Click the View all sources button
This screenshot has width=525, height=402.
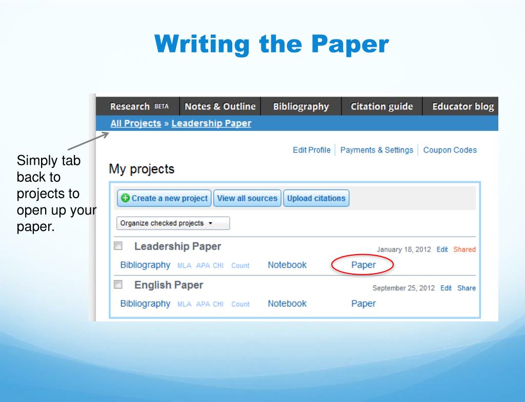(x=247, y=198)
